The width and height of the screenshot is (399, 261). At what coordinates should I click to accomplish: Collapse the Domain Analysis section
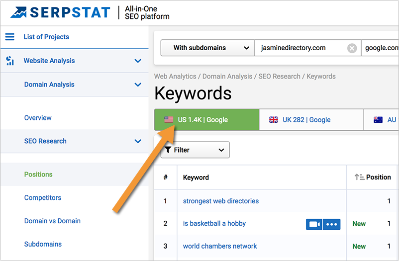[x=138, y=85]
